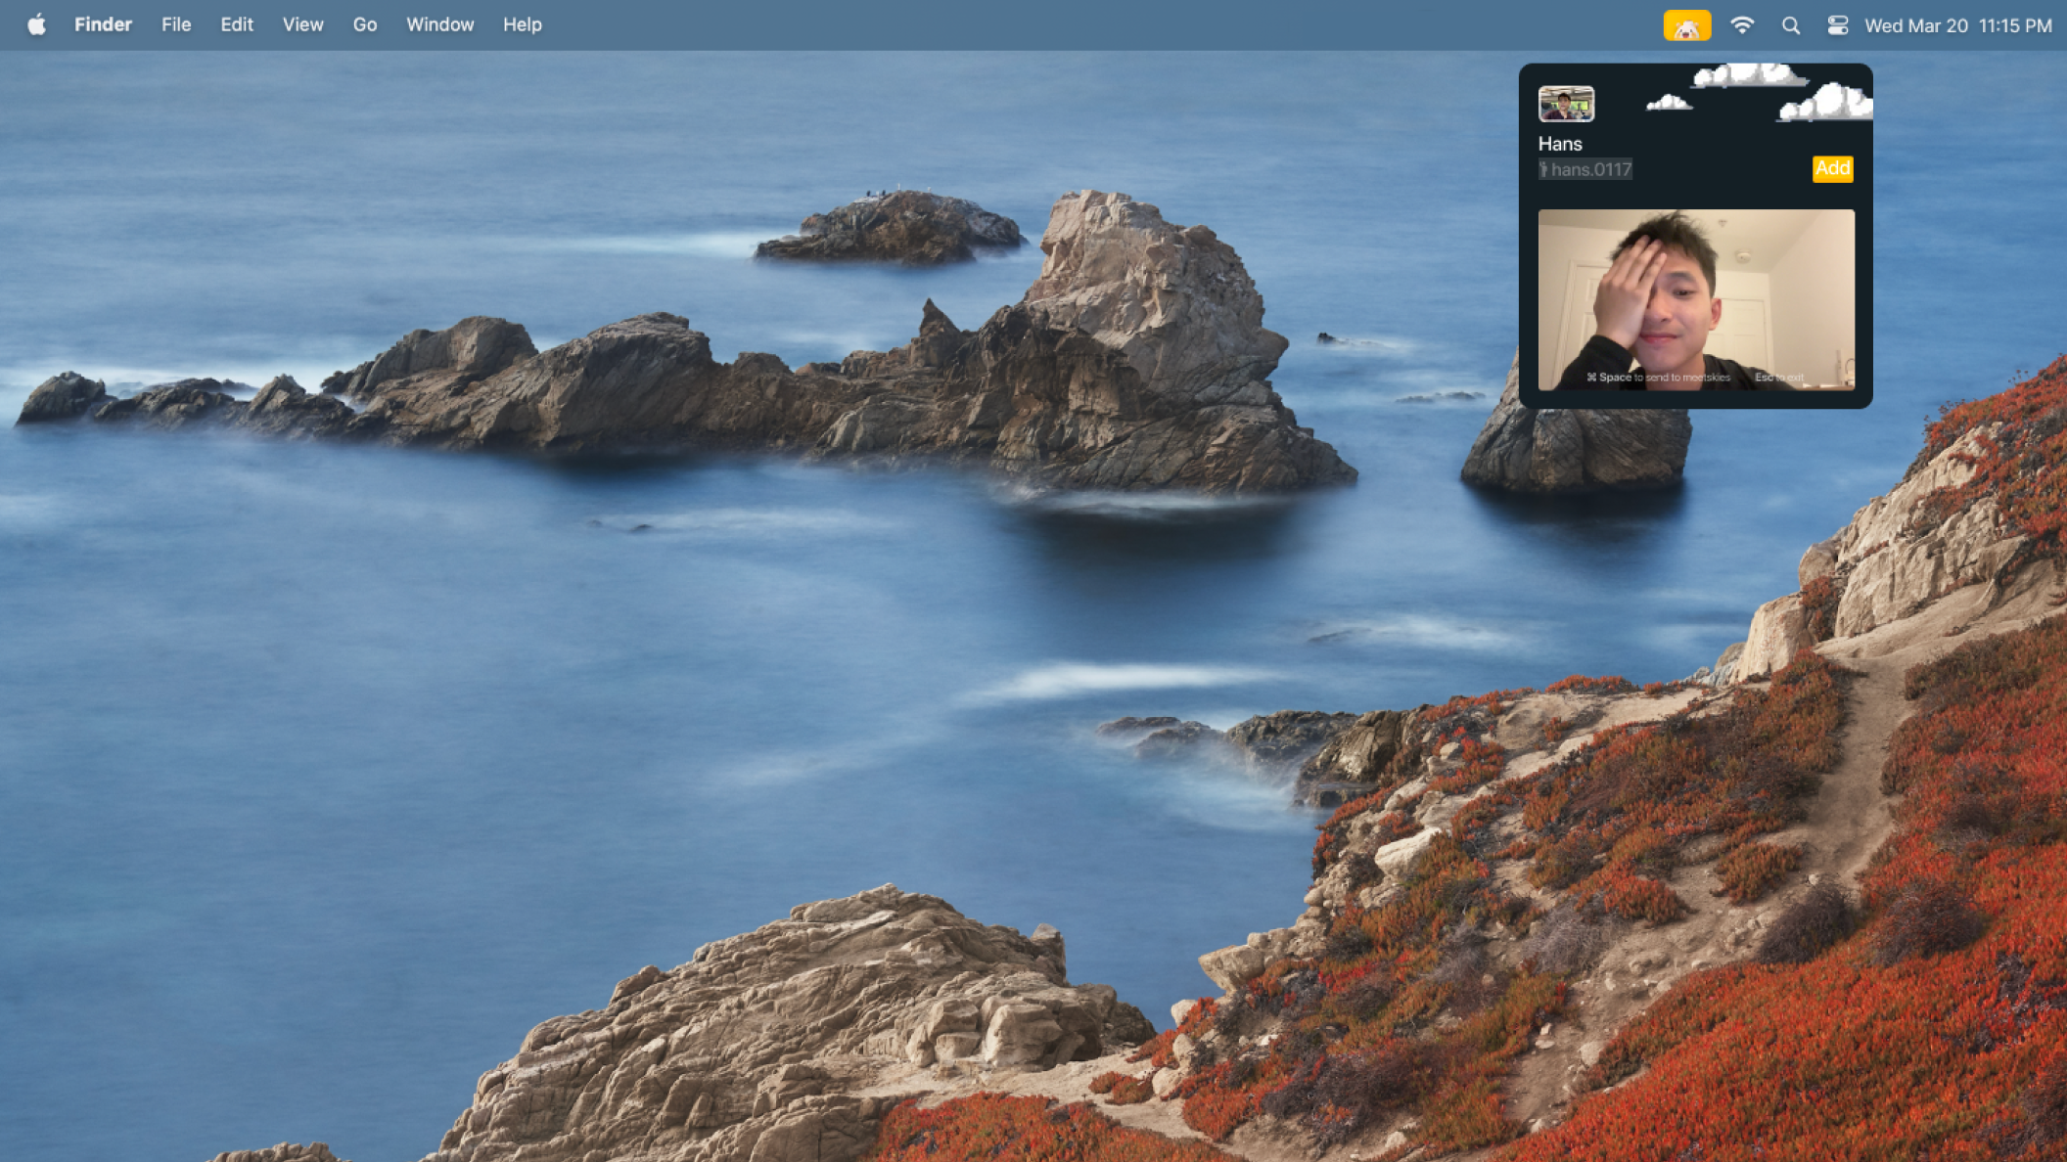Click the date and time clock
The width and height of the screenshot is (2067, 1162).
click(1957, 25)
